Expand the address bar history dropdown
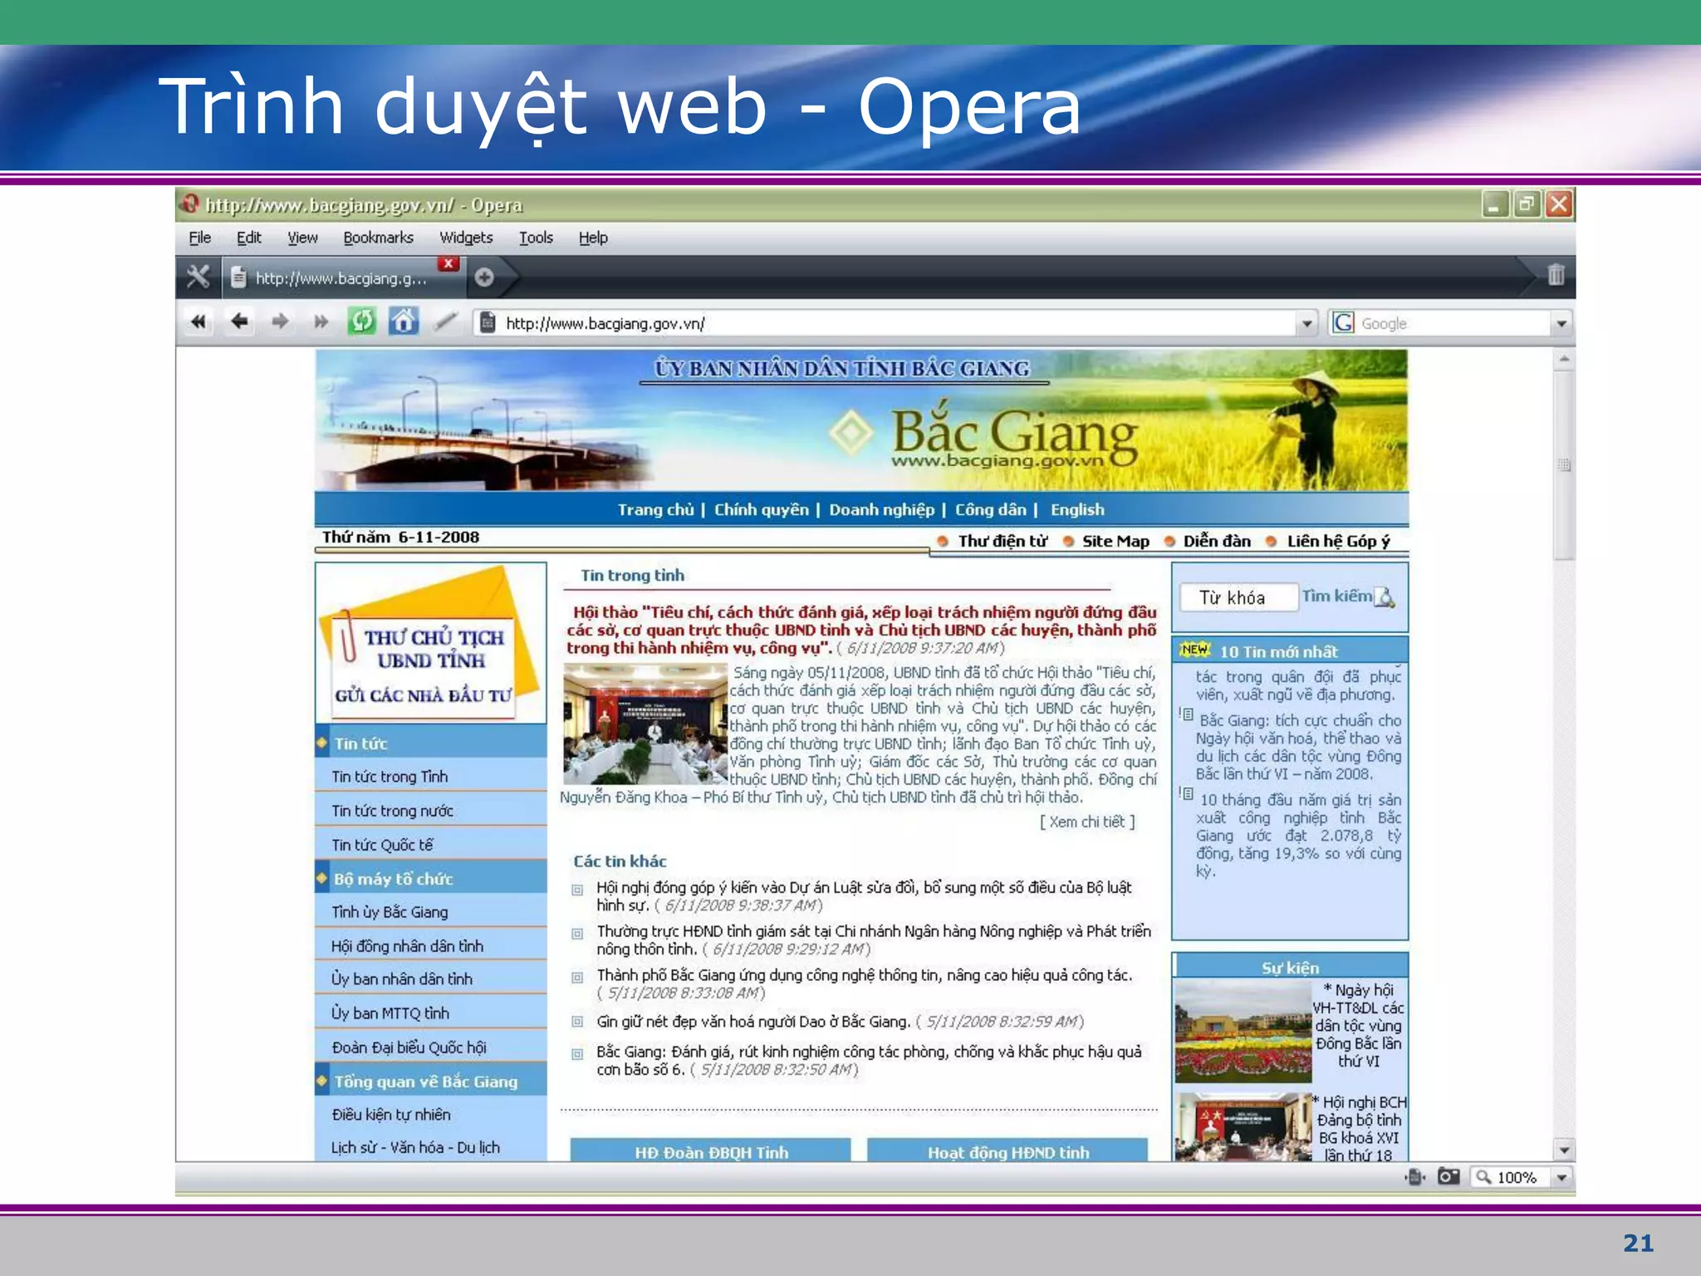 pyautogui.click(x=1307, y=323)
